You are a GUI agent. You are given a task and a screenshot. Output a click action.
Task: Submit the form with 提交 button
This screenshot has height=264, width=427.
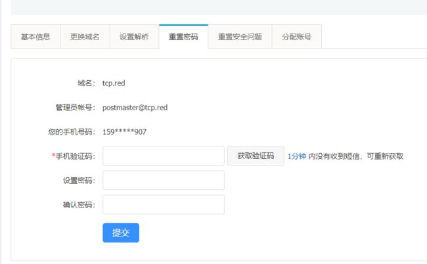pos(121,232)
